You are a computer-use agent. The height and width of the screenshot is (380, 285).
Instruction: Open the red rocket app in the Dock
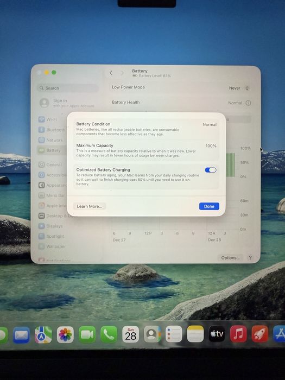coord(260,334)
